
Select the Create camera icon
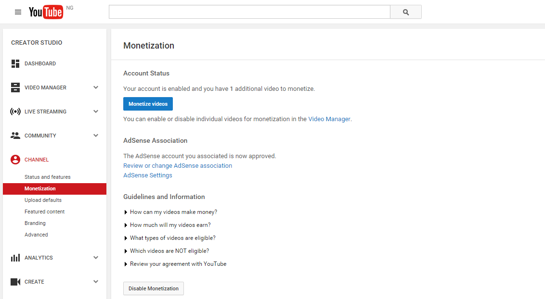click(x=15, y=282)
